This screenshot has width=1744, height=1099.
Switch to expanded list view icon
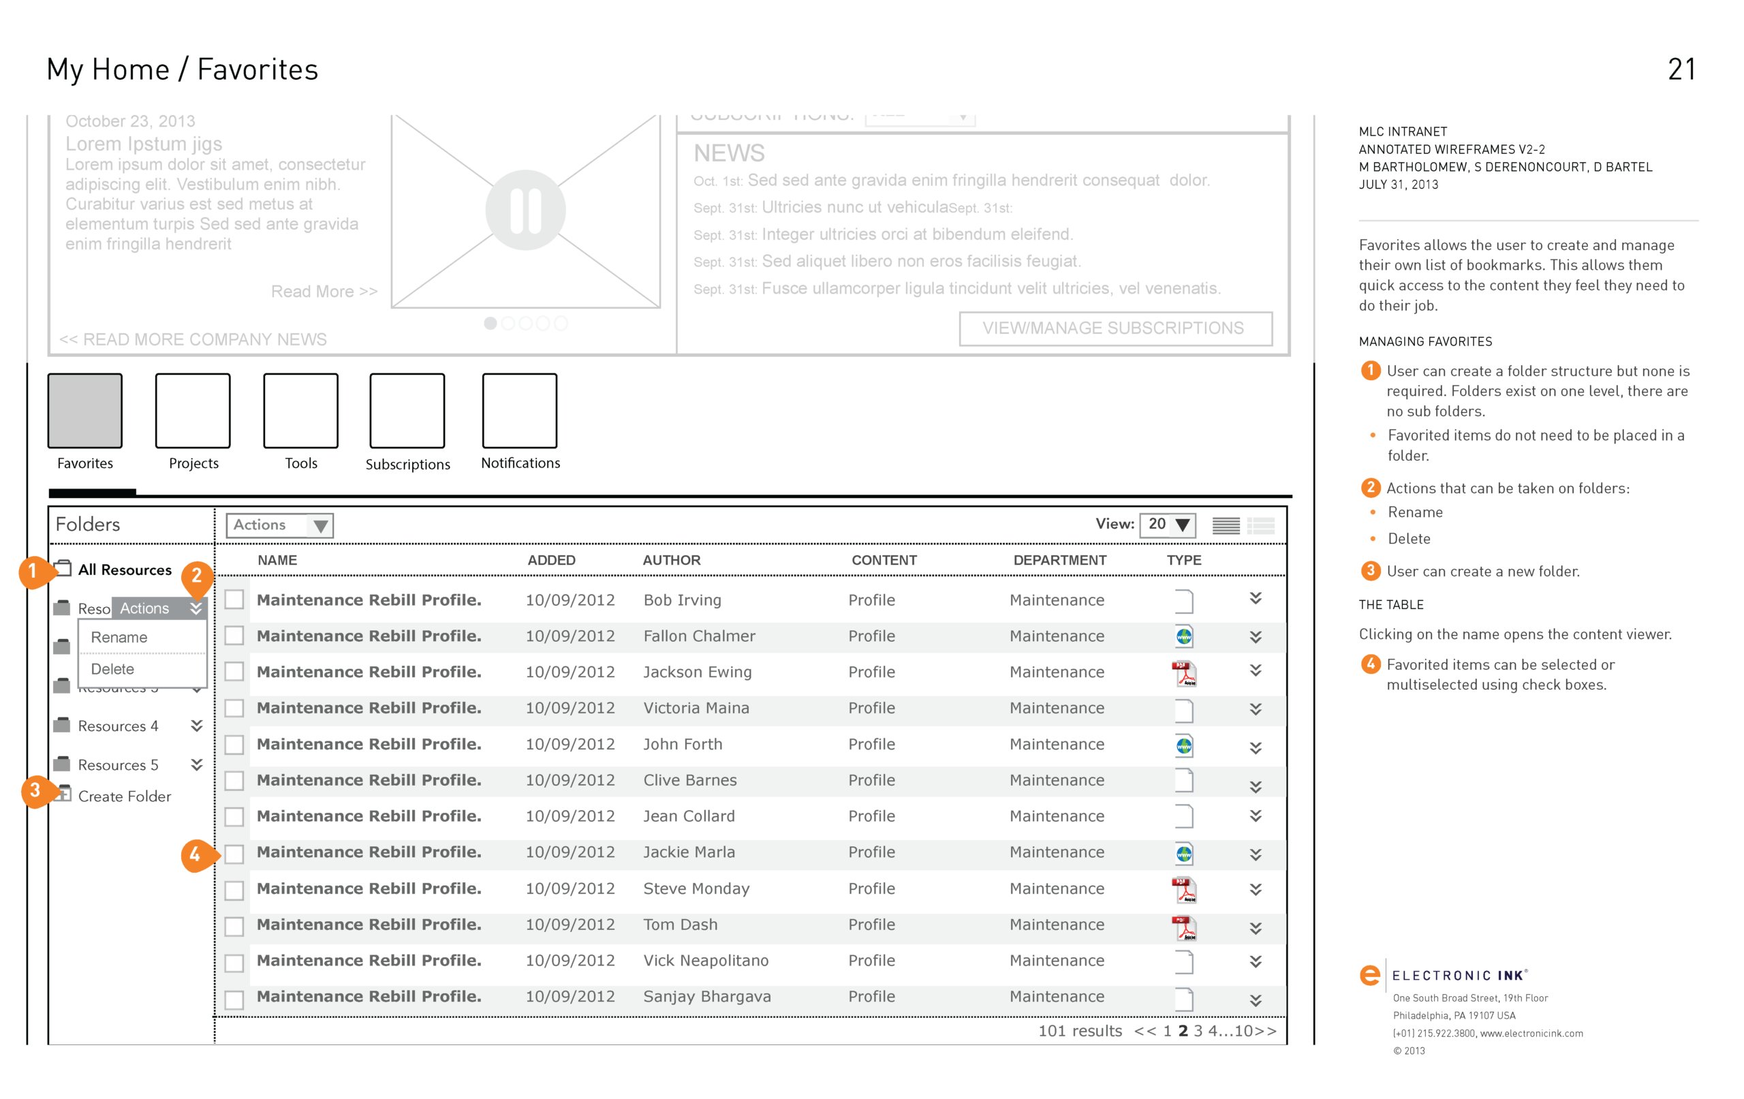(x=1261, y=525)
